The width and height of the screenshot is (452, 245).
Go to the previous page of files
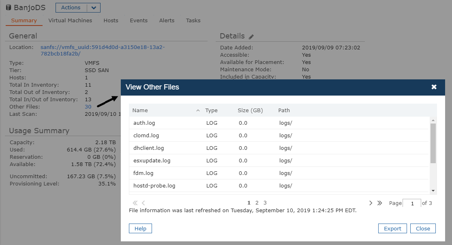coord(143,203)
